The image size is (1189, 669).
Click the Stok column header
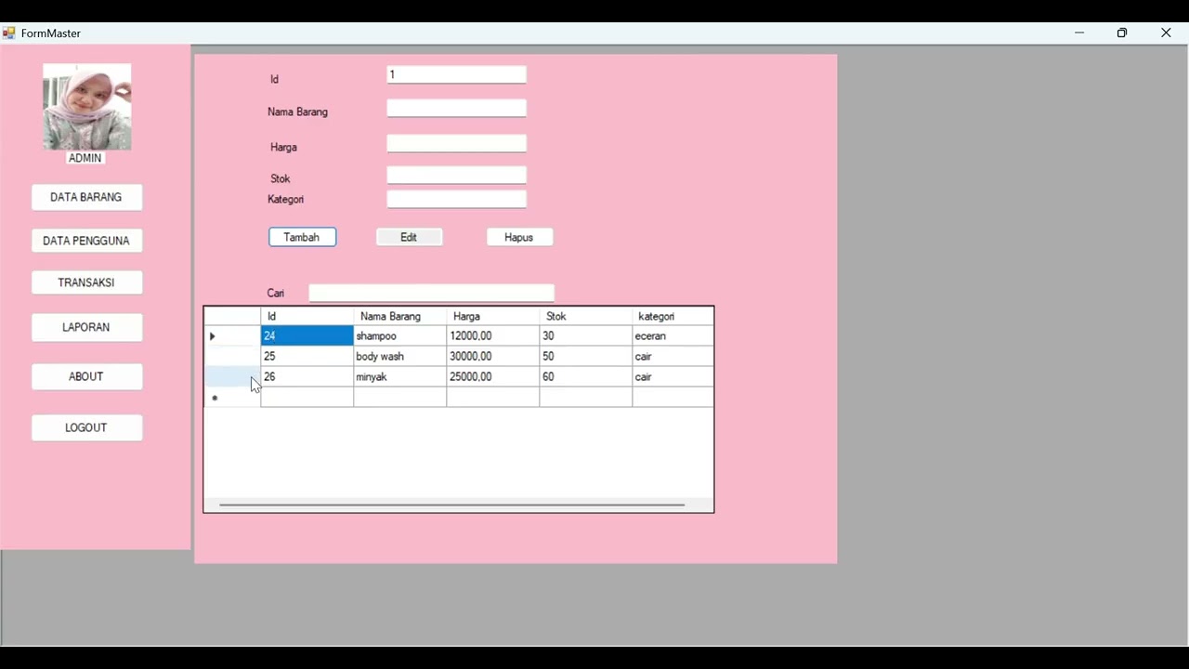point(586,317)
